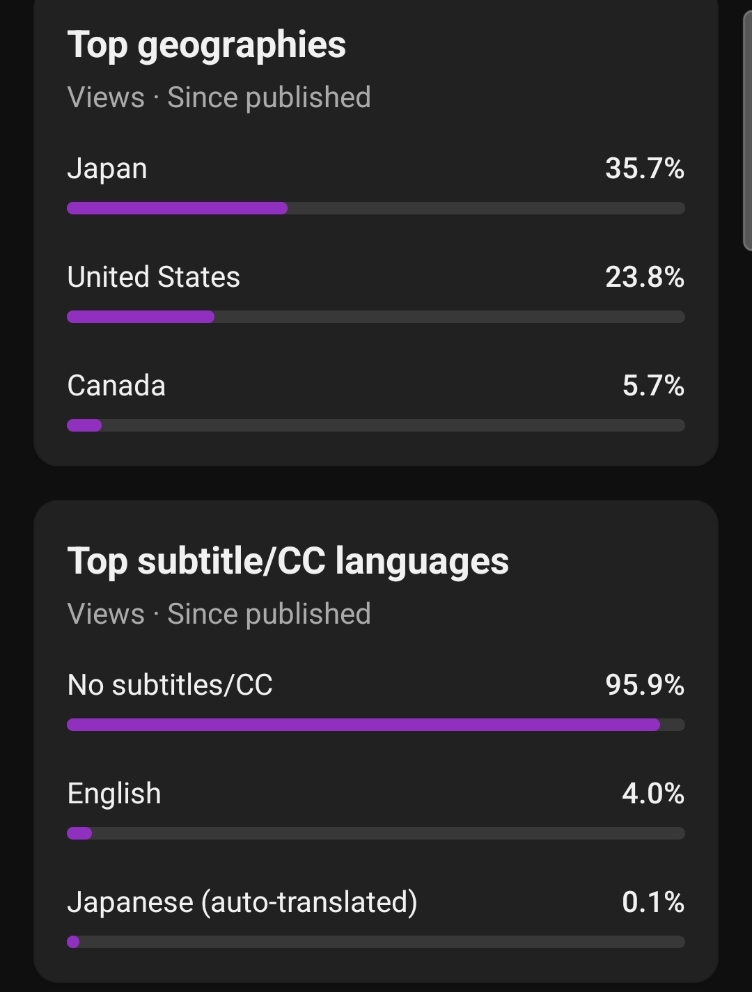Click Japan's 35.7% value
752x992 pixels.
tap(644, 169)
